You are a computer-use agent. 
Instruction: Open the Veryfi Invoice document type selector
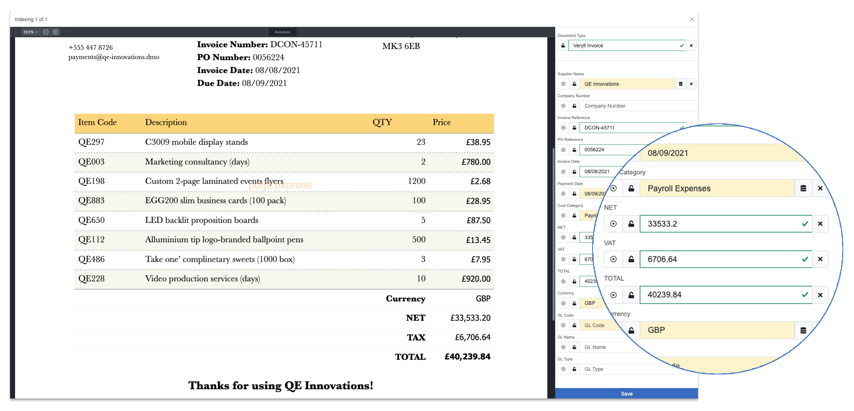[x=624, y=46]
